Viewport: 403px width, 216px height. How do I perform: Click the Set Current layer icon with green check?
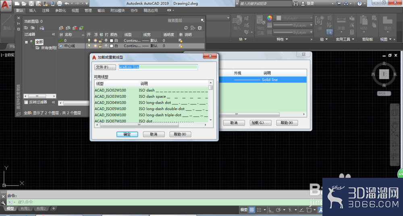81,28
